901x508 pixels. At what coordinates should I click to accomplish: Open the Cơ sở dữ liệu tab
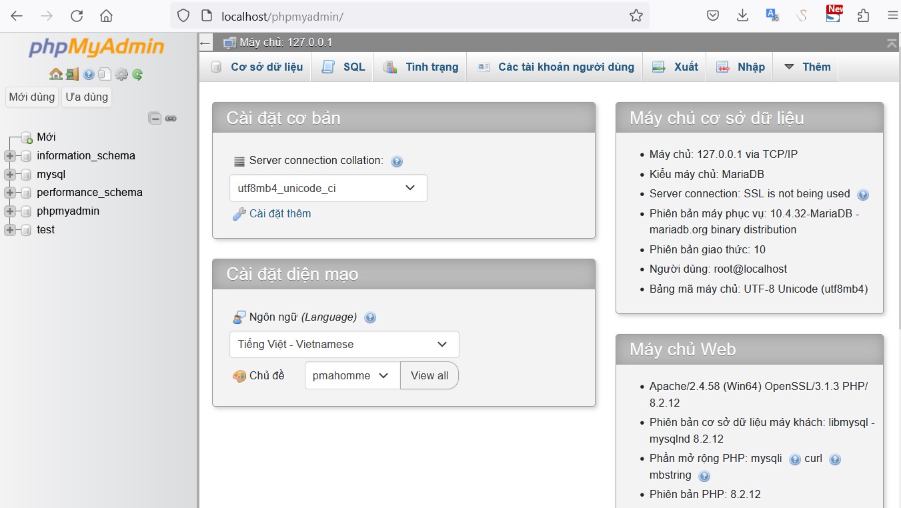pyautogui.click(x=257, y=67)
